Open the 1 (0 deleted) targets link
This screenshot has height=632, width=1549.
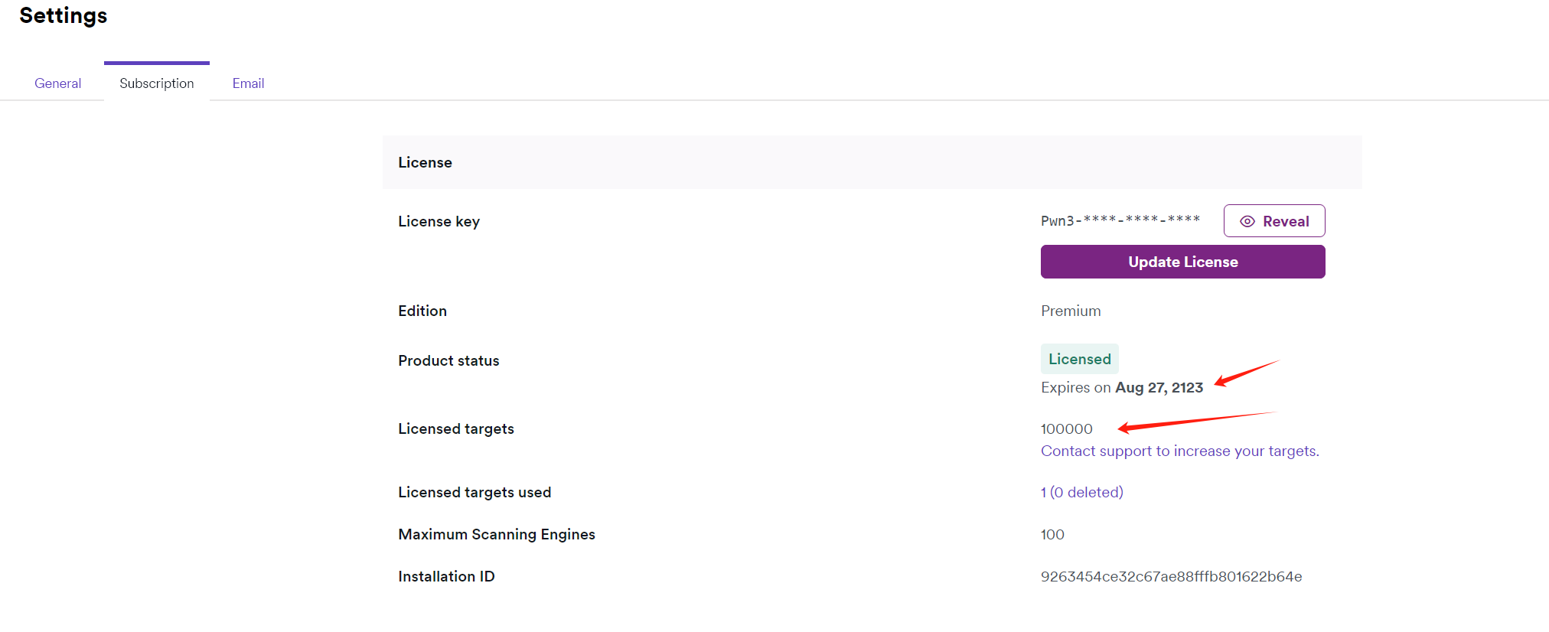click(x=1081, y=492)
